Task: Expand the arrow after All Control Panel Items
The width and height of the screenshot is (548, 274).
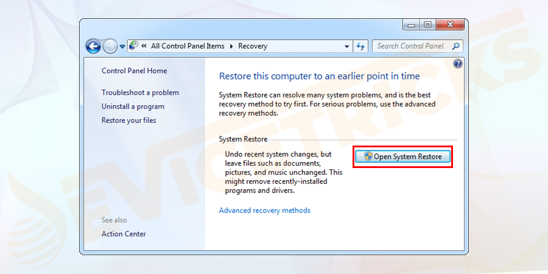Action: pos(231,46)
